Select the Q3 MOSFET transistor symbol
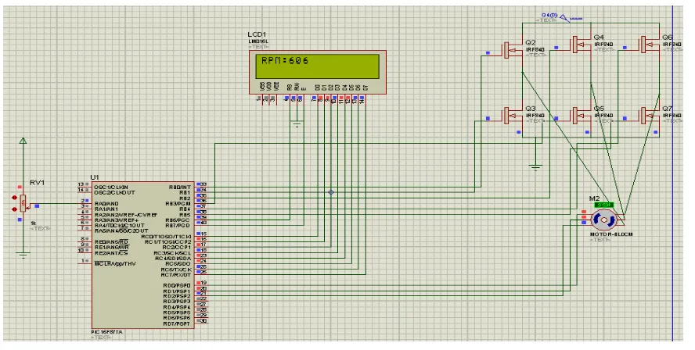 click(513, 115)
